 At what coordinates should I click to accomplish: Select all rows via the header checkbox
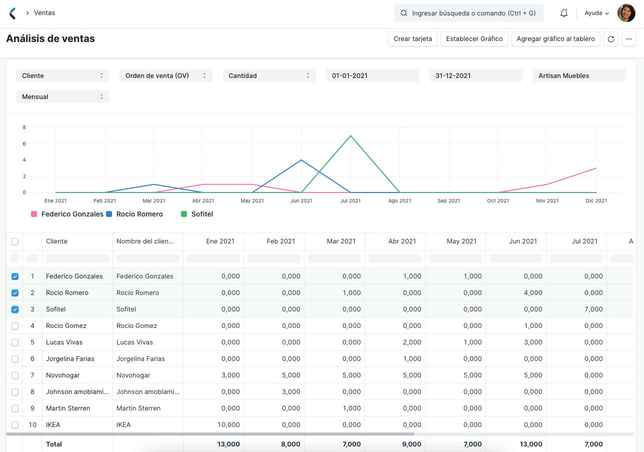(x=14, y=241)
